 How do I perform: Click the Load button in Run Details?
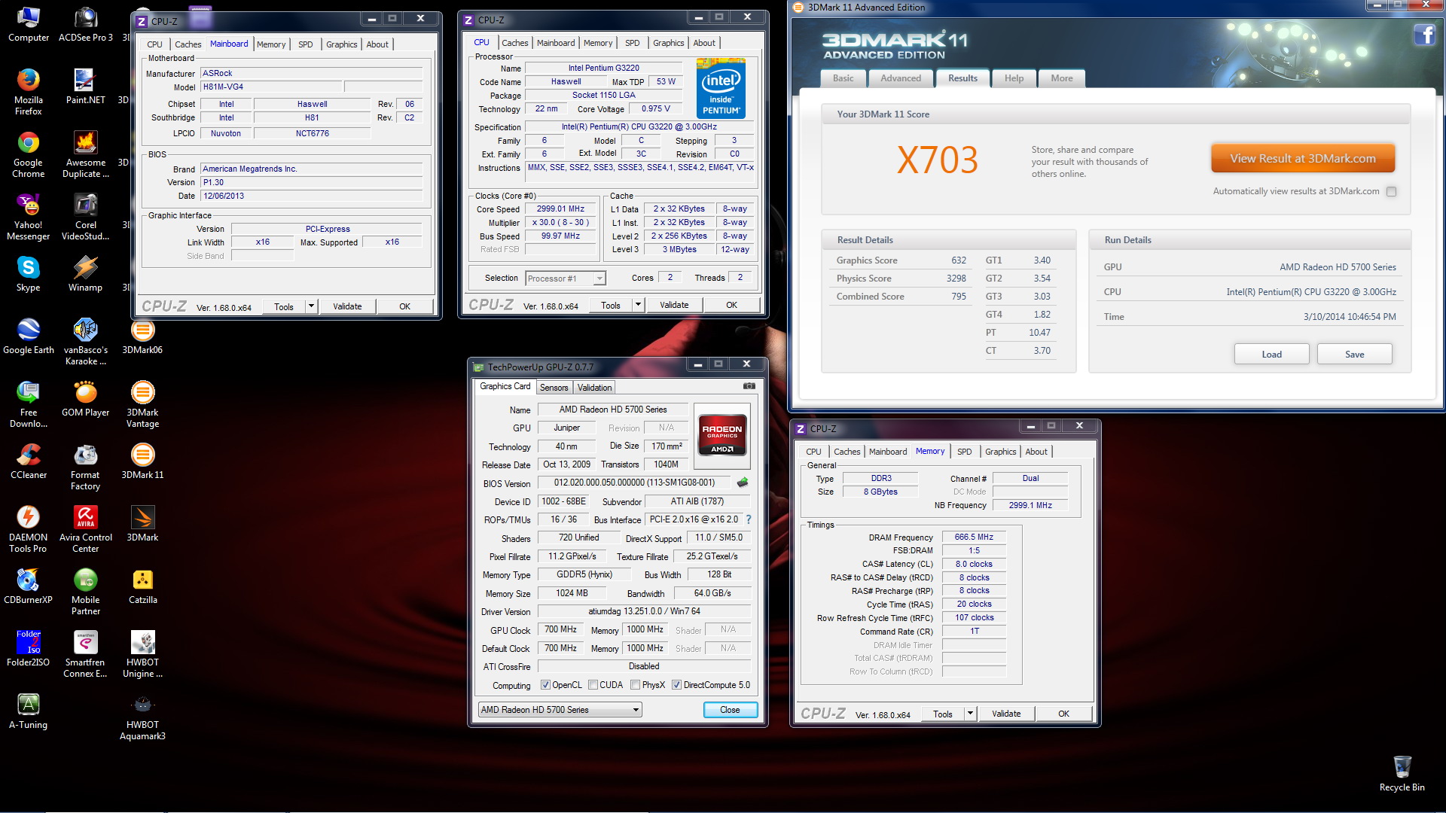[x=1271, y=355]
